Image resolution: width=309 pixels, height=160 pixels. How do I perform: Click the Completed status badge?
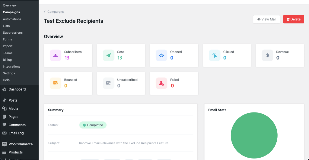coord(93,125)
